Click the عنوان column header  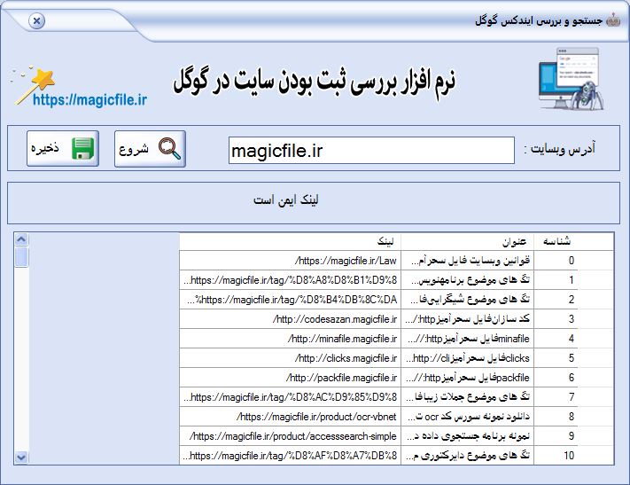[x=467, y=241]
